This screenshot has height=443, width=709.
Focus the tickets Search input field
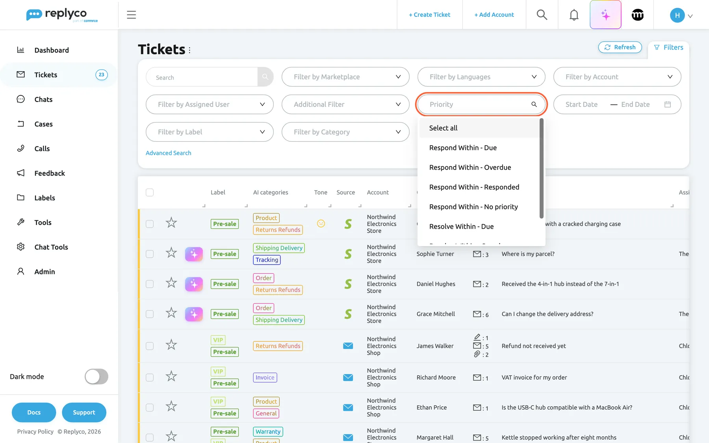202,77
